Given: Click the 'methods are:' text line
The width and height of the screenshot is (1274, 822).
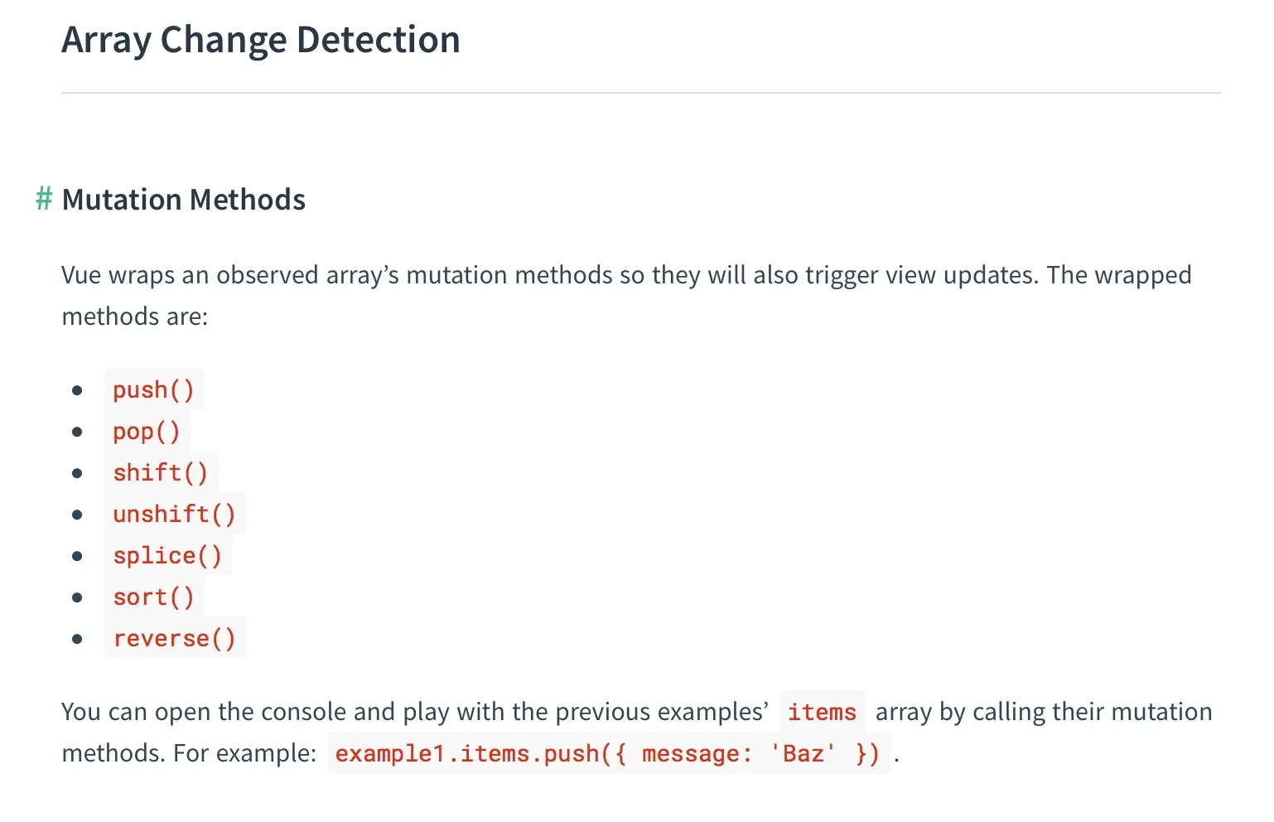Looking at the screenshot, I should click(x=134, y=317).
